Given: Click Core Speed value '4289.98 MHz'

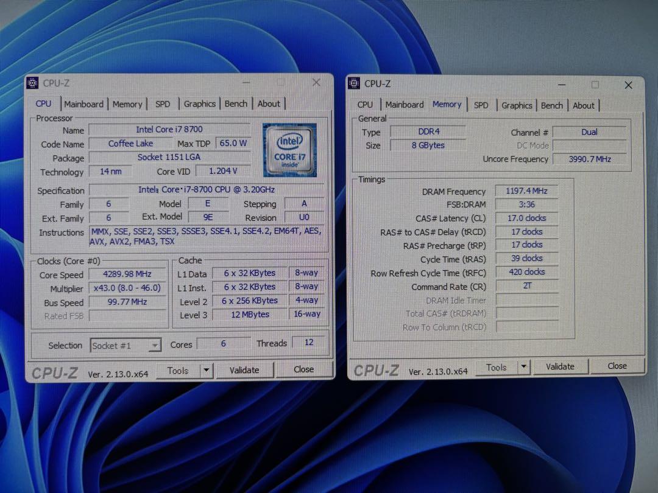Looking at the screenshot, I should click(127, 274).
